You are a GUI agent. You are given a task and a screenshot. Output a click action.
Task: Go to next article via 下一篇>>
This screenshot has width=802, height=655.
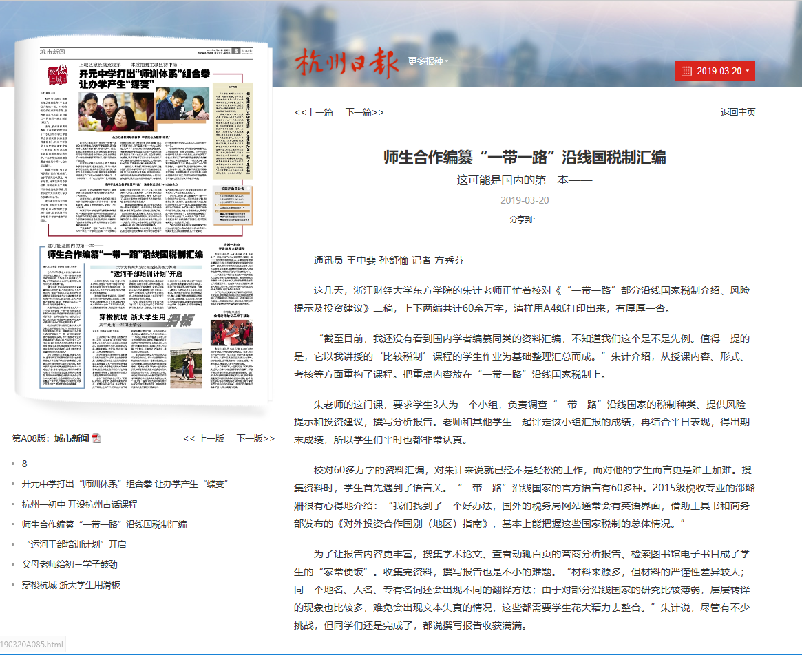[x=364, y=112]
